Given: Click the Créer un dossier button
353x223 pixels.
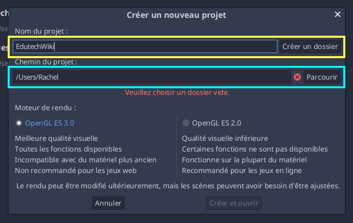Looking at the screenshot, I should pyautogui.click(x=310, y=46).
